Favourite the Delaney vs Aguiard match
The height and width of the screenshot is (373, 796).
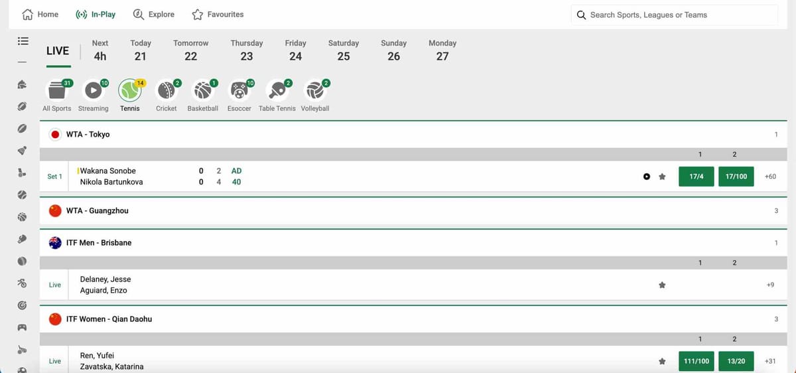tap(662, 285)
